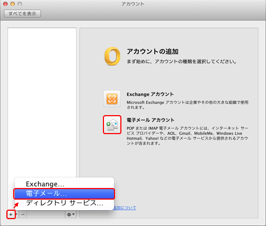The width and height of the screenshot is (266, 226).
Task: Click the Microsoft Exchange description text
Action: coord(187,105)
